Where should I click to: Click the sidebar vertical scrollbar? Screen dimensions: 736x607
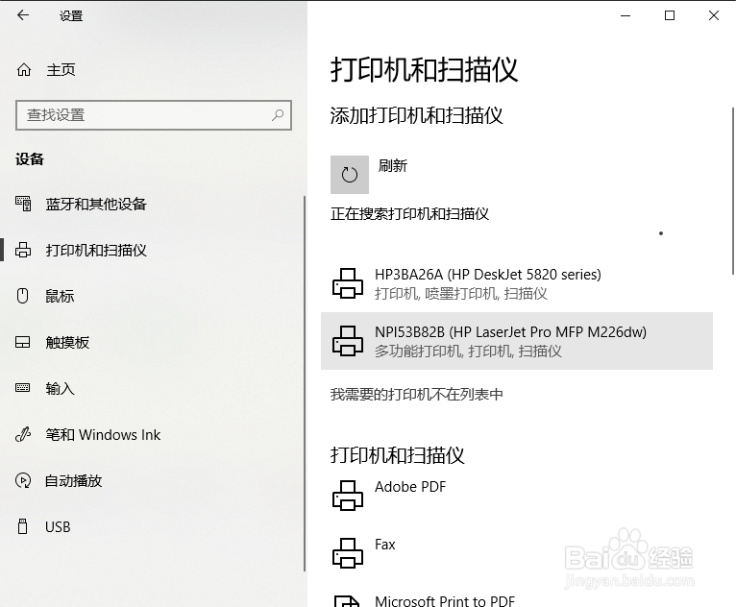click(x=305, y=383)
